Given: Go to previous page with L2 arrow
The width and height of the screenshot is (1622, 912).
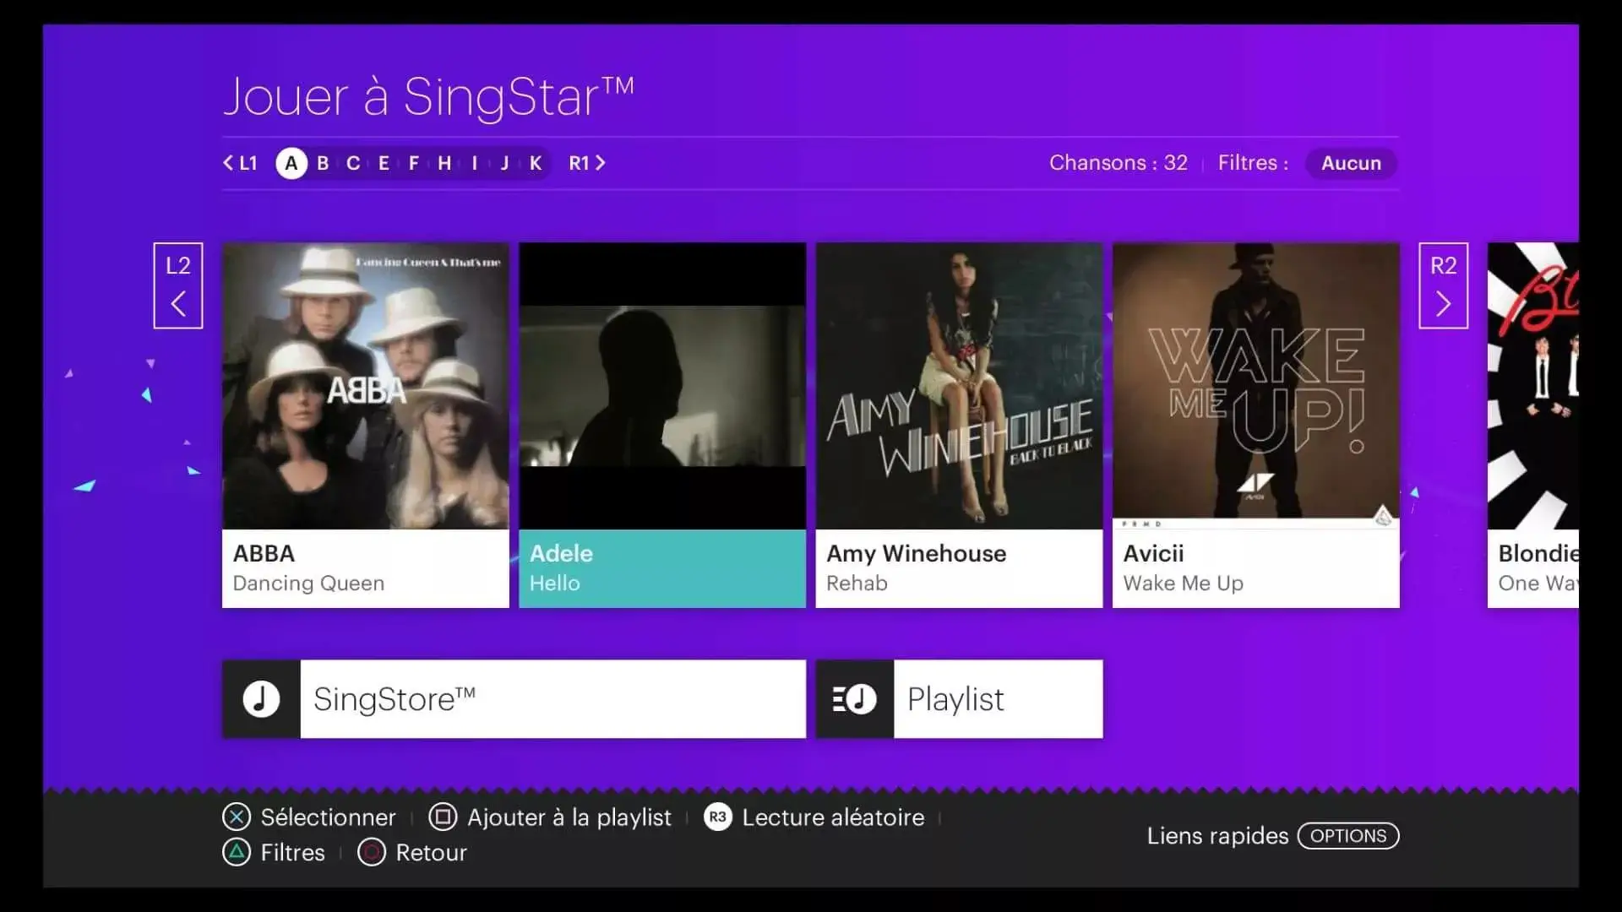Looking at the screenshot, I should [178, 285].
